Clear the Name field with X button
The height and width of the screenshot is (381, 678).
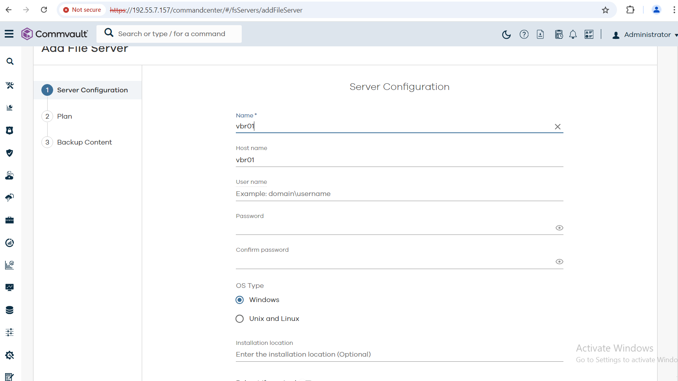pos(558,126)
